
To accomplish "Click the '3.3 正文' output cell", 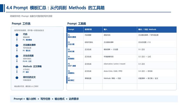I will coord(141,64).
